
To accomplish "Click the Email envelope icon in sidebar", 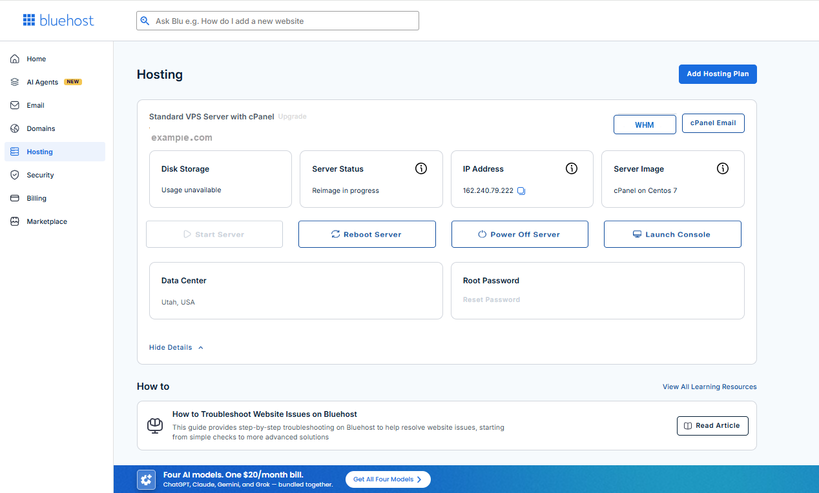I will pyautogui.click(x=15, y=105).
